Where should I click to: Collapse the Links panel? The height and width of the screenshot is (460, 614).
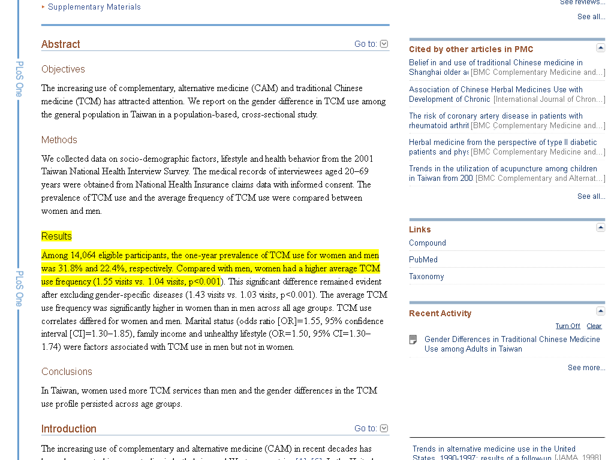600,227
